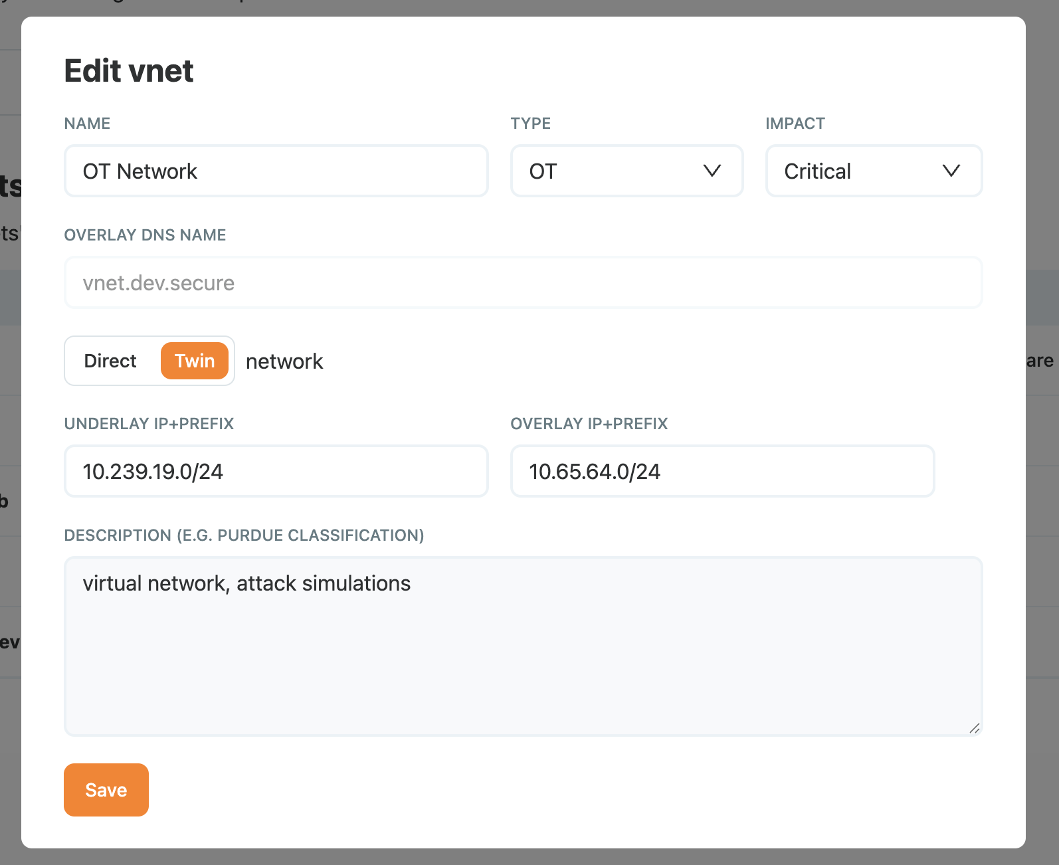Image resolution: width=1059 pixels, height=865 pixels.
Task: Click the TYPE field label
Action: (530, 124)
